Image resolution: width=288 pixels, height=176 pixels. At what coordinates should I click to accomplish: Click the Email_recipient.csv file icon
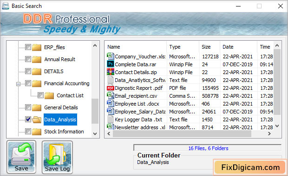(x=111, y=95)
